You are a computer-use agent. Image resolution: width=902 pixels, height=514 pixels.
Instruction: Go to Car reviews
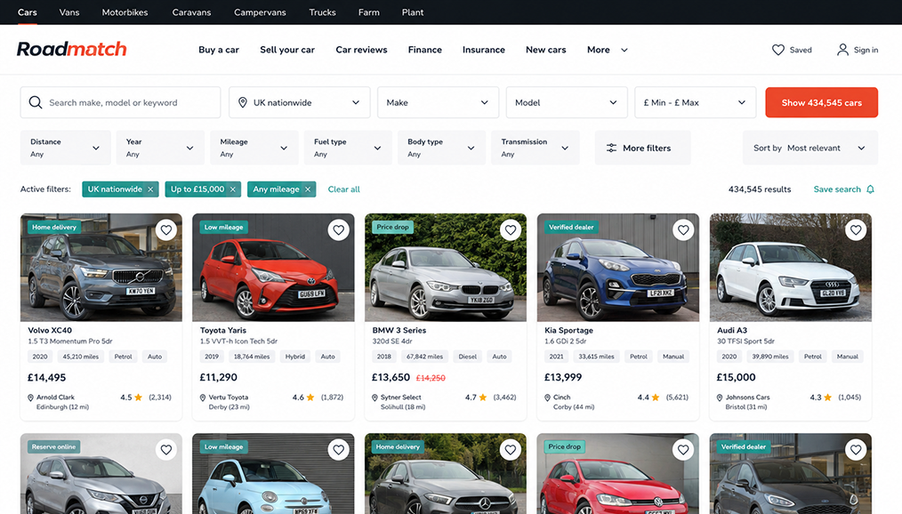tap(361, 50)
